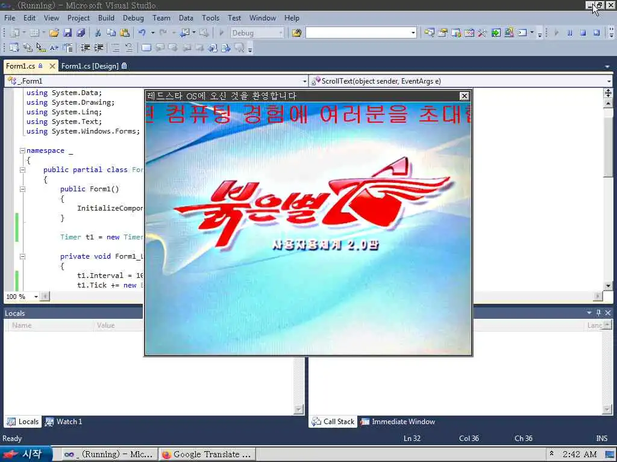The width and height of the screenshot is (617, 462).
Task: Show hidden system tray icons chevron
Action: click(x=551, y=454)
